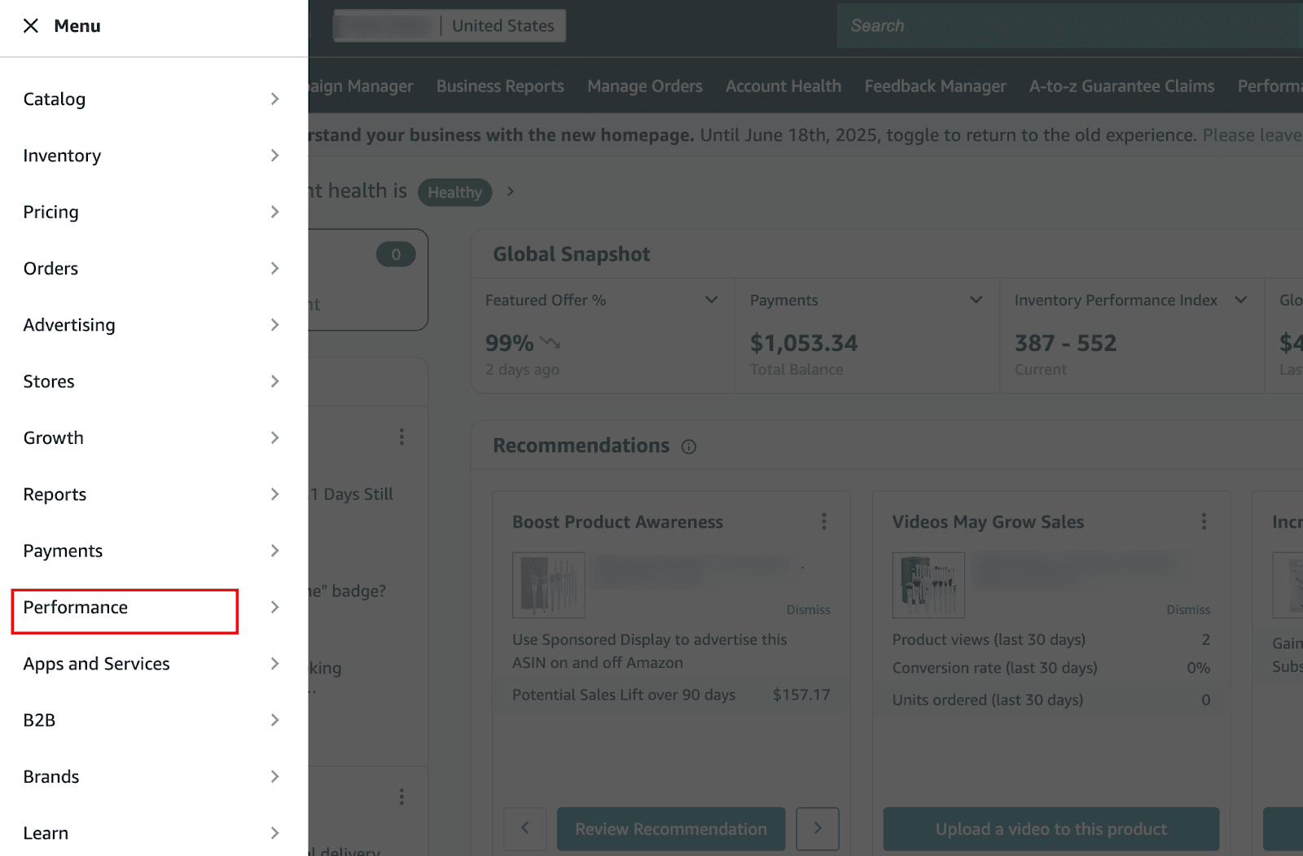Open Feedback Manager in the top navigation
This screenshot has height=856, width=1303.
point(935,86)
